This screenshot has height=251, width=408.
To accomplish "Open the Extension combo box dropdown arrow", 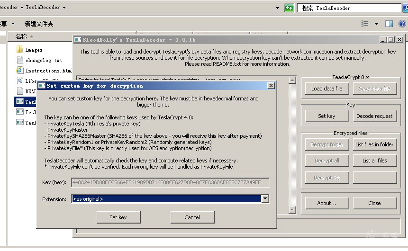I will (x=265, y=199).
